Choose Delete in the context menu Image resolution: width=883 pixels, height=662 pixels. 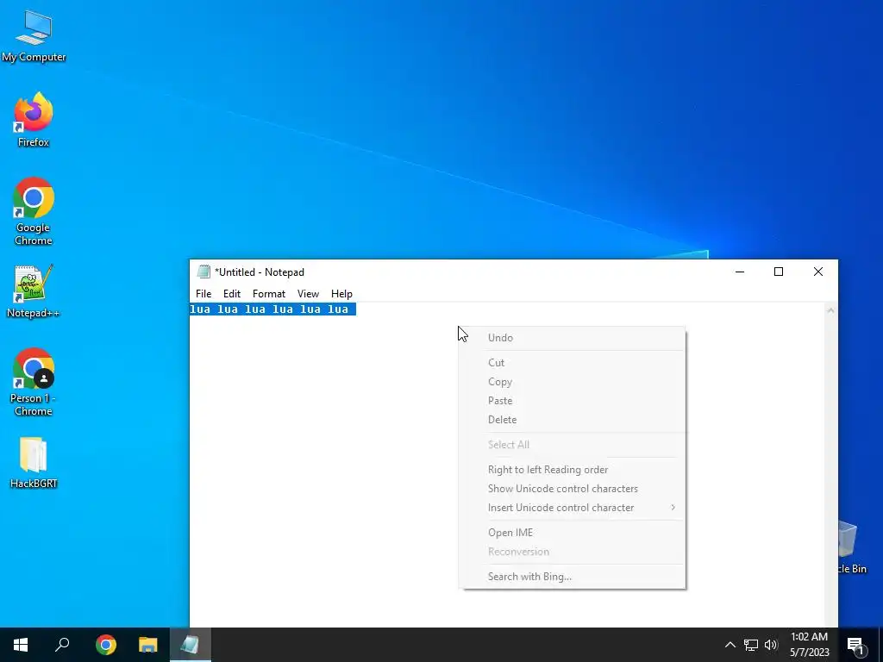pos(573,420)
